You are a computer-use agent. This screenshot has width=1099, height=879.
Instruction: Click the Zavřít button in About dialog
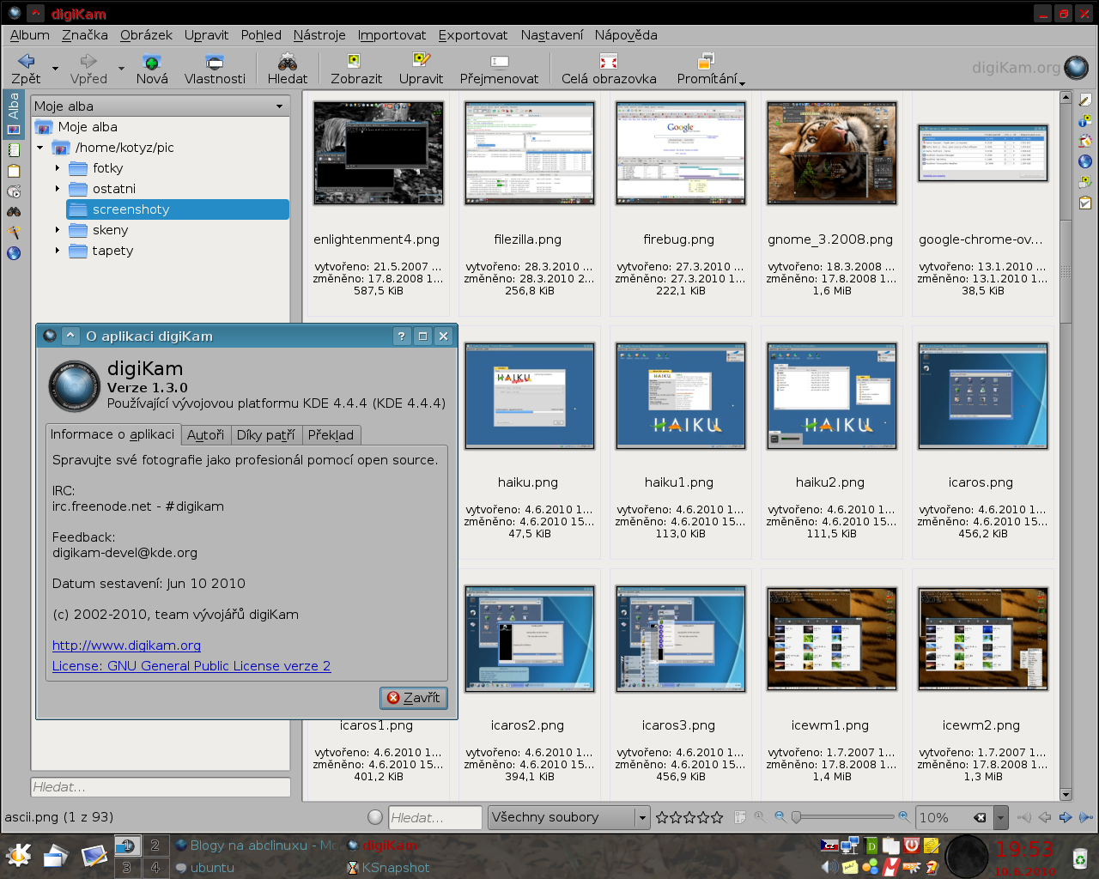(414, 698)
